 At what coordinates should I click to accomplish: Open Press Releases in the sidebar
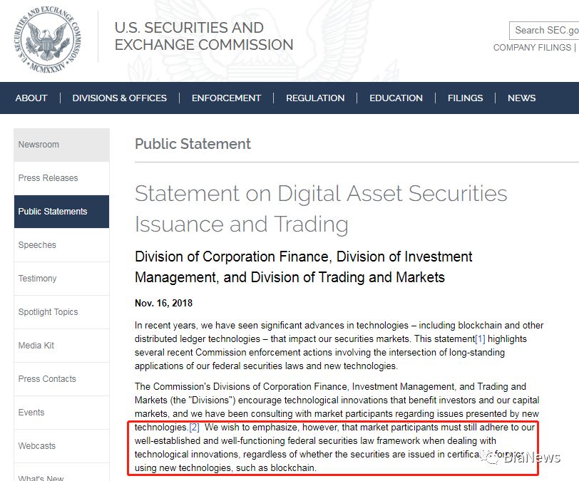(48, 178)
